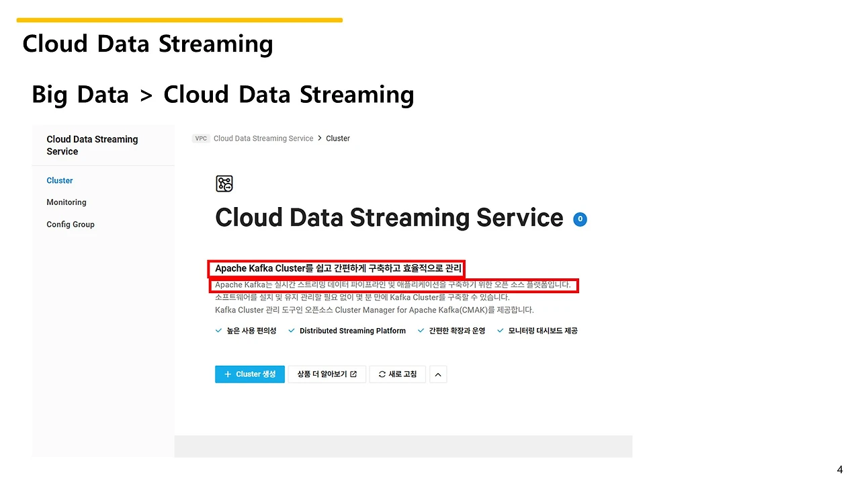The width and height of the screenshot is (860, 484).
Task: Click the slide page number "4"
Action: 840,470
